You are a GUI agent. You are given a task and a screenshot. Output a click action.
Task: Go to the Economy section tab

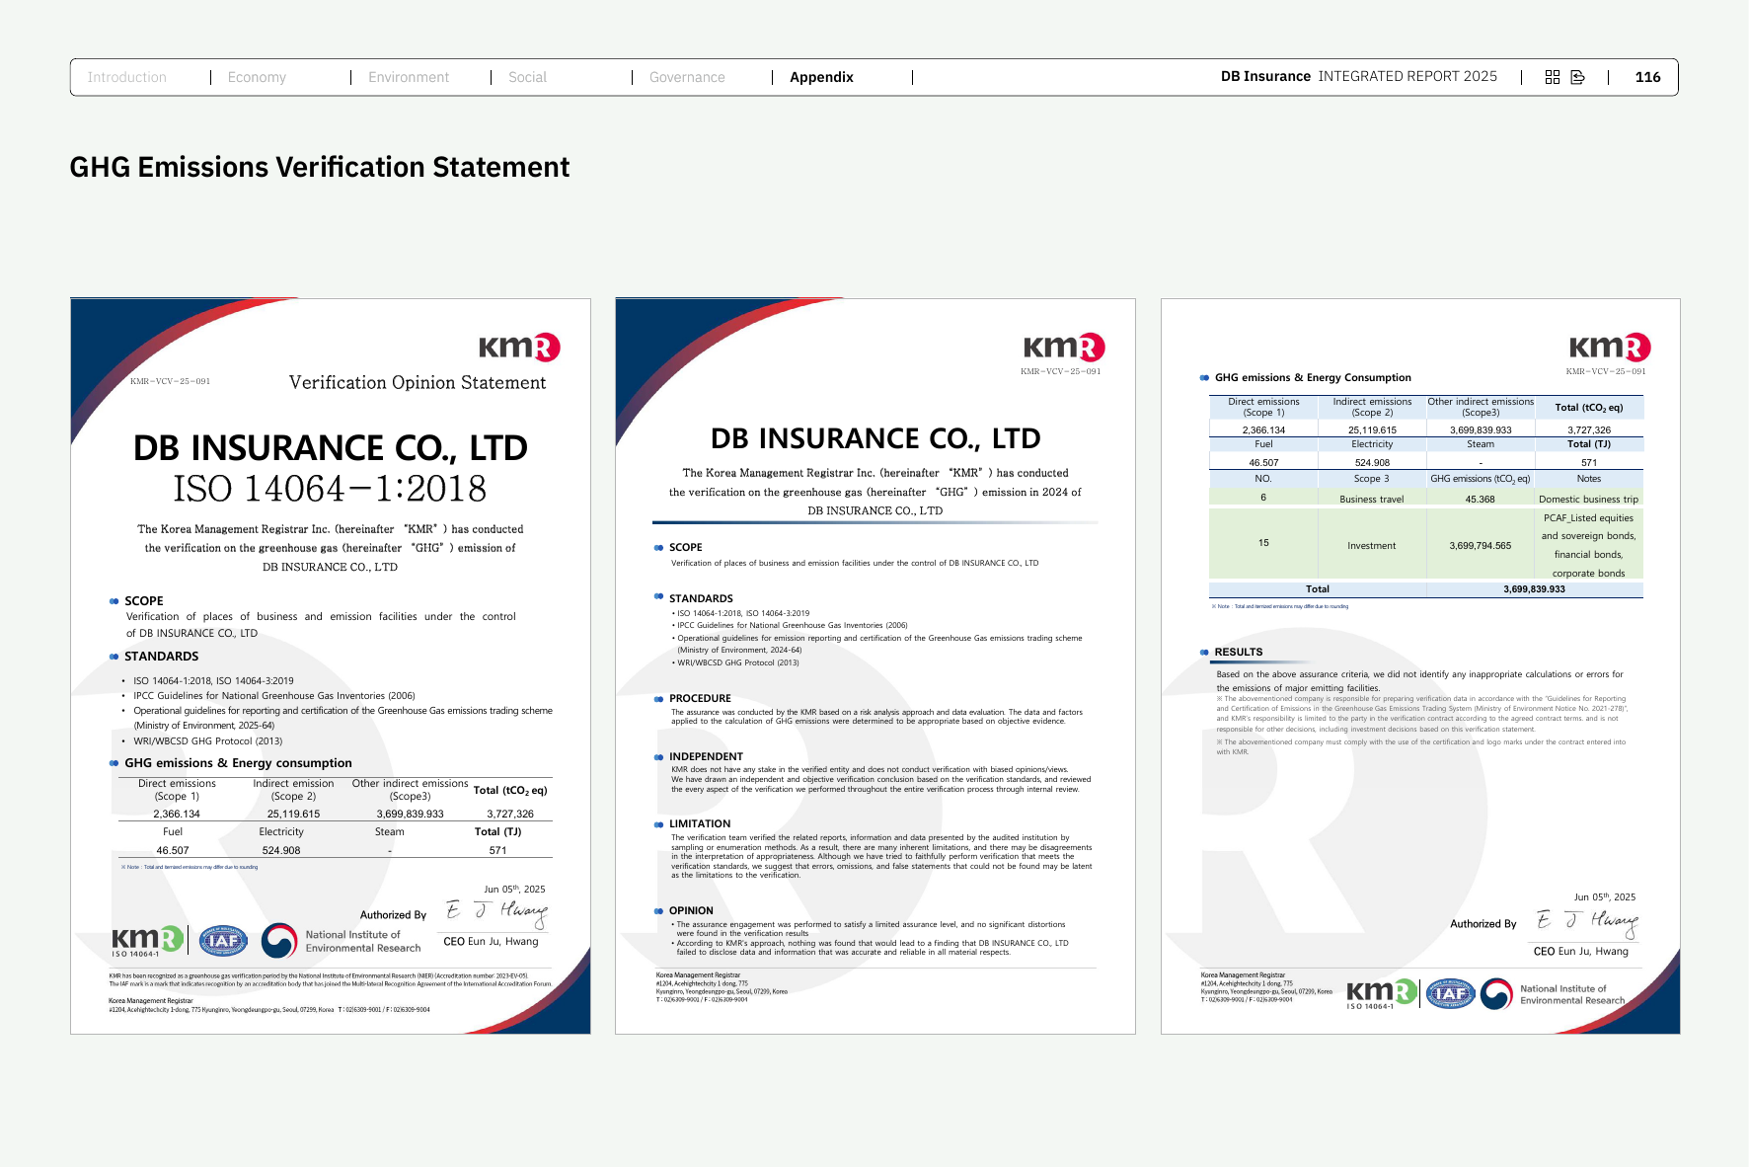point(257,77)
